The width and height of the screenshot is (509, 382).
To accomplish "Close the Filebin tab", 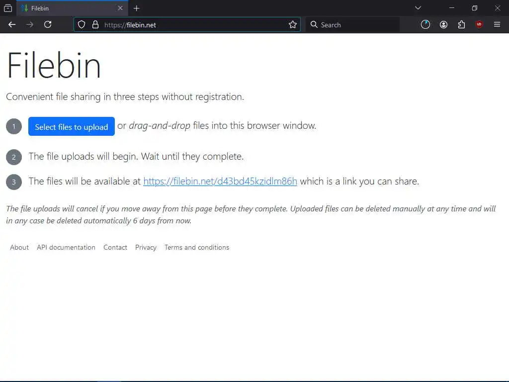I will click(120, 8).
